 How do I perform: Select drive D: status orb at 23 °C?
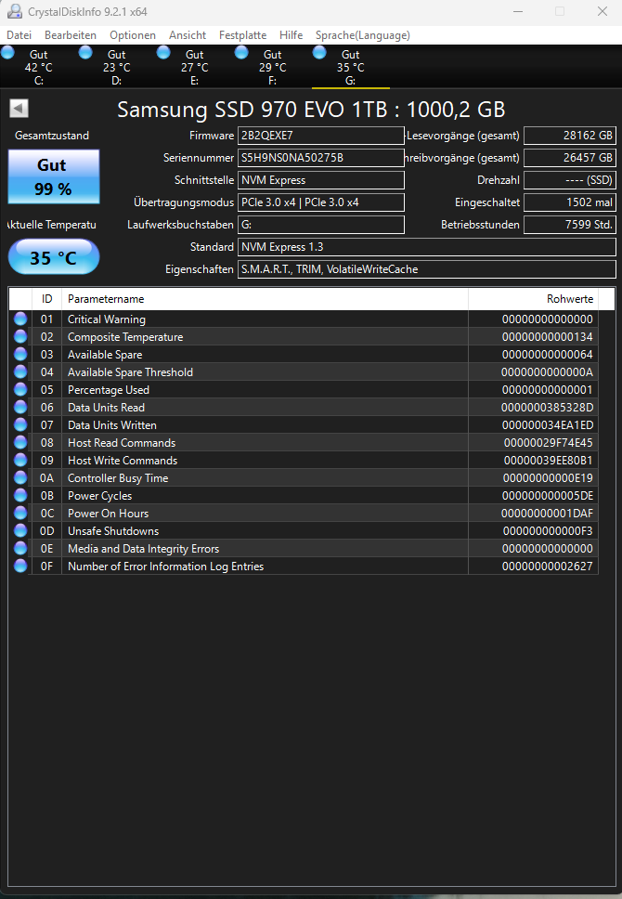(85, 53)
